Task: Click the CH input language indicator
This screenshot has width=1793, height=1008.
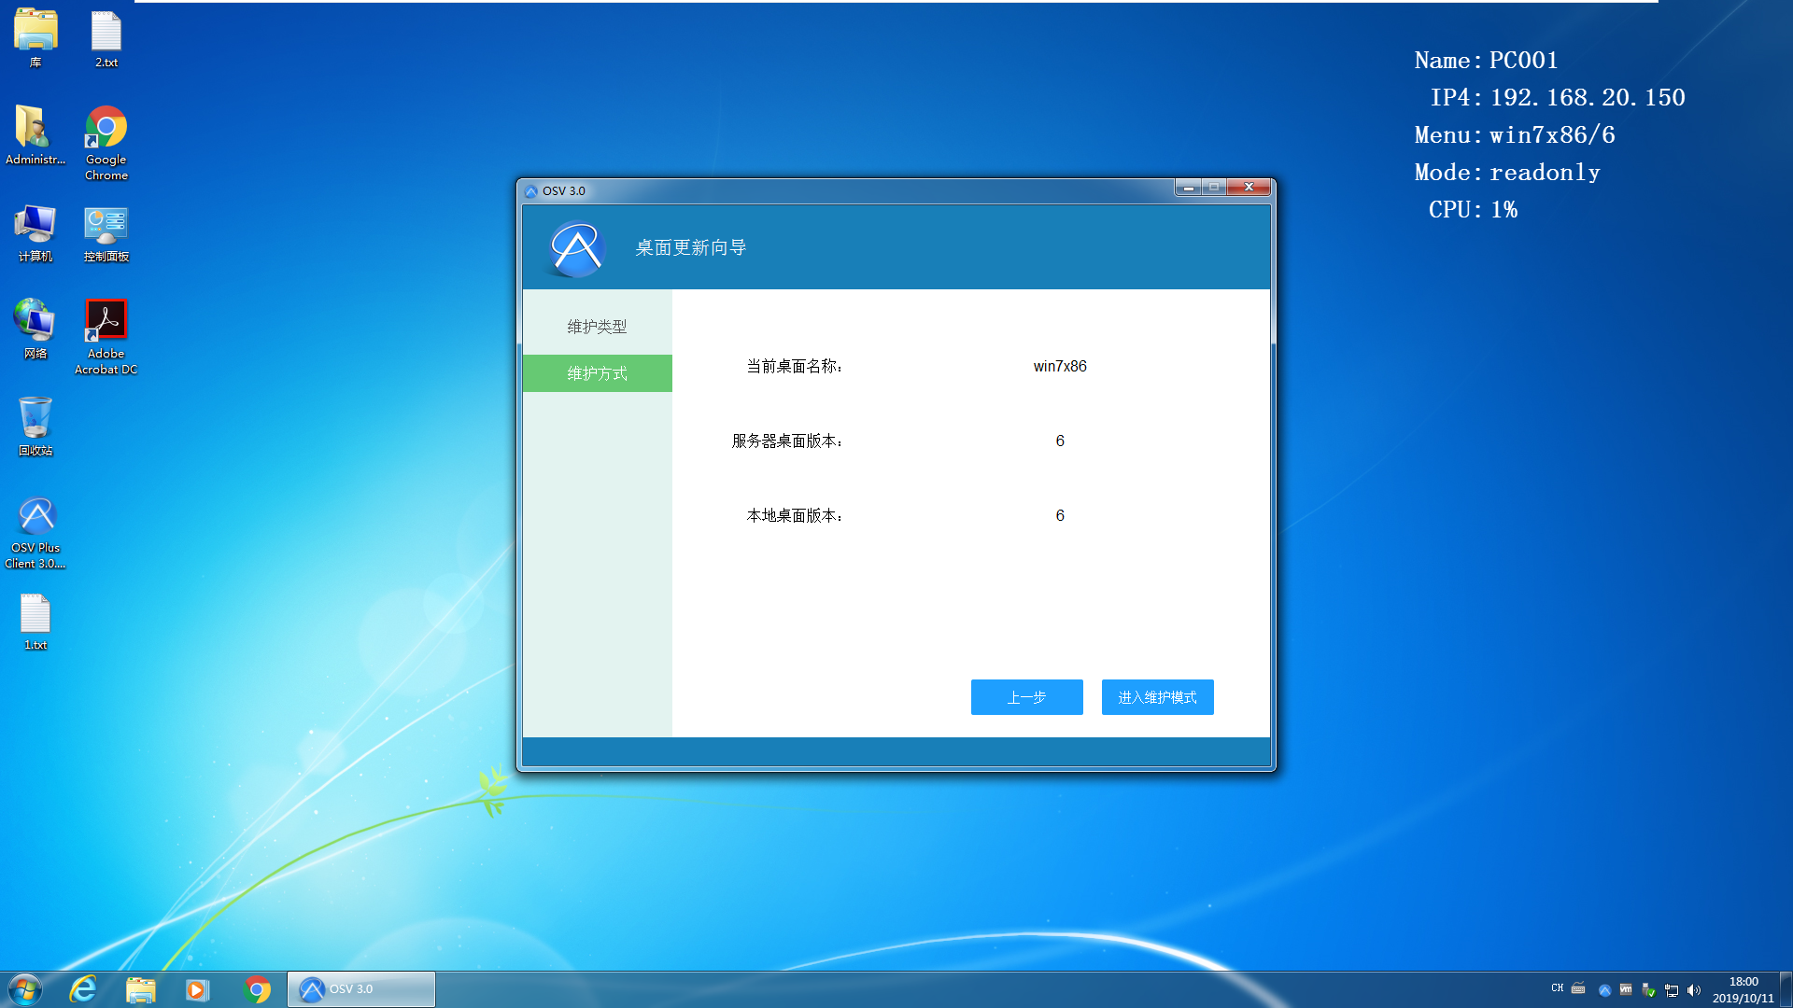Action: coord(1557,988)
